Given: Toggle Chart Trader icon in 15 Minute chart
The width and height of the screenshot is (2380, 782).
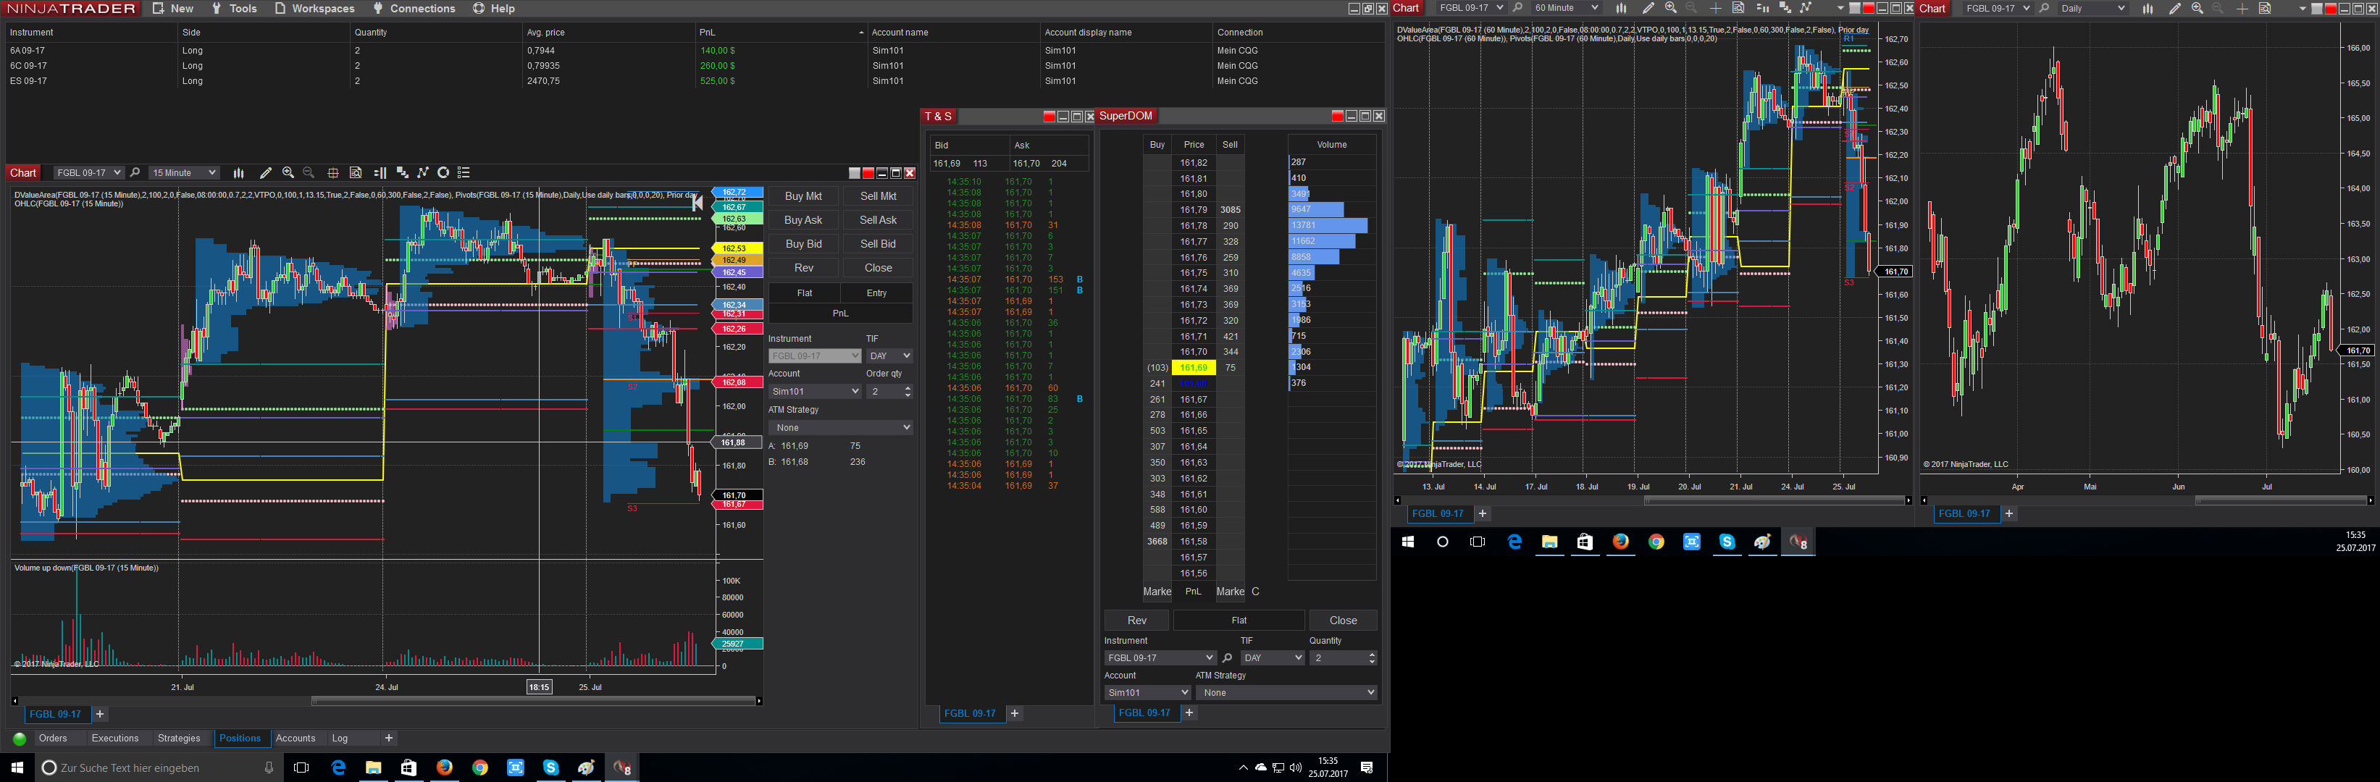Looking at the screenshot, I should pyautogui.click(x=380, y=172).
